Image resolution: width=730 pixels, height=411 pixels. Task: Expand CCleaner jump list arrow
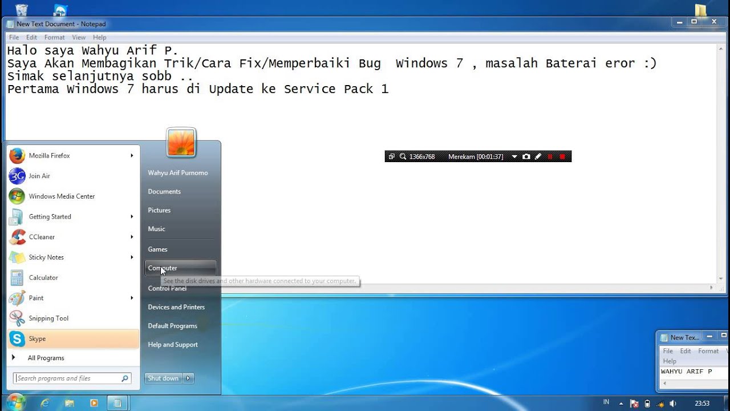click(132, 237)
